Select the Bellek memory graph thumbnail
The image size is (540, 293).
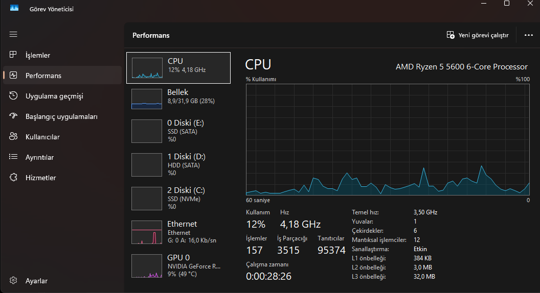pyautogui.click(x=147, y=99)
